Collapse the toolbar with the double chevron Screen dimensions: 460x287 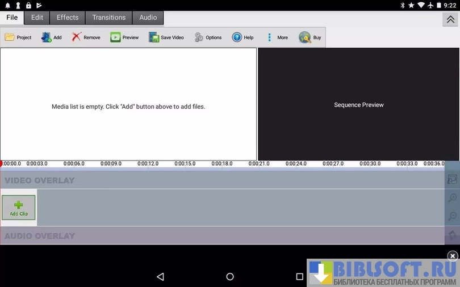(450, 19)
